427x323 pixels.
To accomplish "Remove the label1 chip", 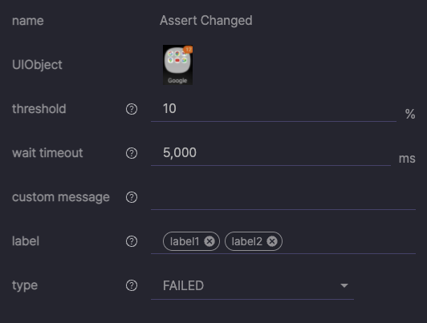I will click(x=209, y=241).
